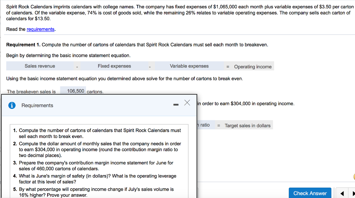
Task: Select requirement 5 July sales volume text
Action: pyautogui.click(x=96, y=192)
